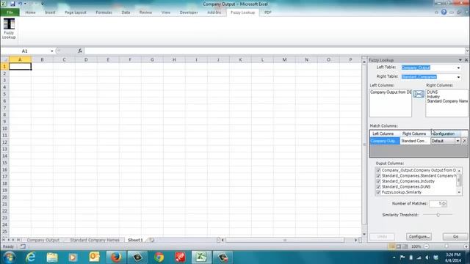Open the Fuzzy Lookup pane options arrow
This screenshot has height=264, width=470.
tap(460, 60)
